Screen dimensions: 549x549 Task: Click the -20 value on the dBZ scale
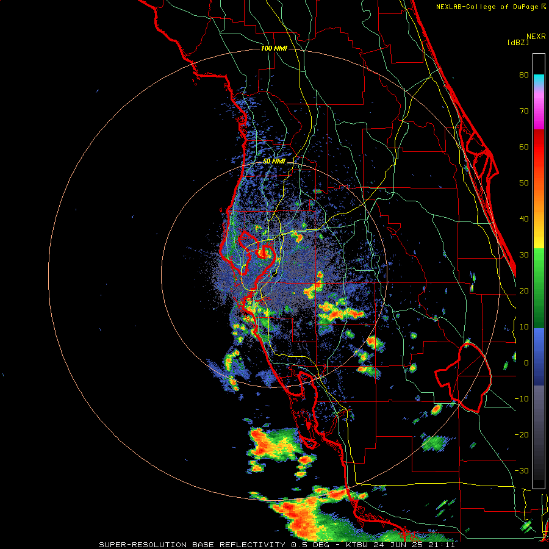pos(522,435)
